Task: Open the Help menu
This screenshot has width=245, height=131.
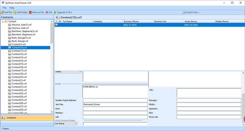Action: 12,8
